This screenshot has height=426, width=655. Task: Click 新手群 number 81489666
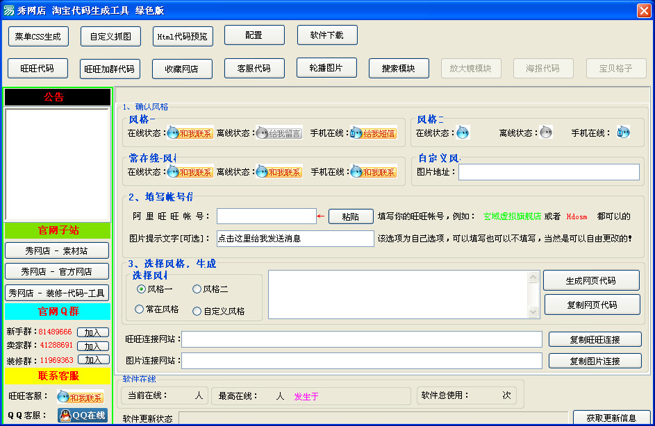click(x=55, y=332)
